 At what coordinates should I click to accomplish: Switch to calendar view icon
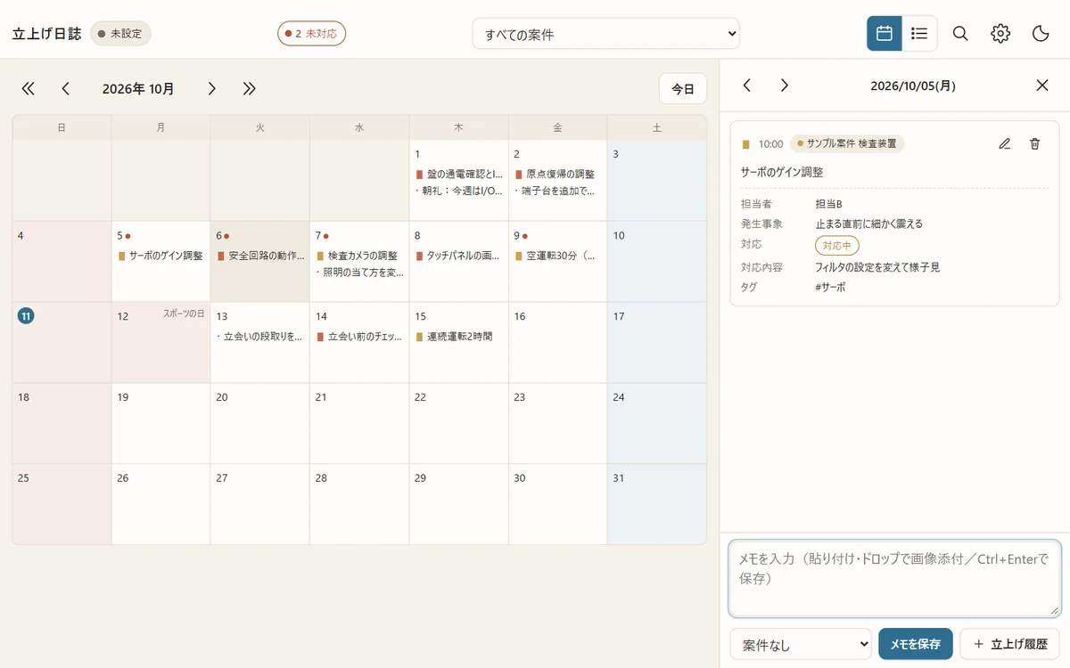point(885,34)
